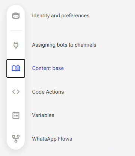The image size is (135, 156).
Task: Click the divider line below robot icon
Action: 16,30
